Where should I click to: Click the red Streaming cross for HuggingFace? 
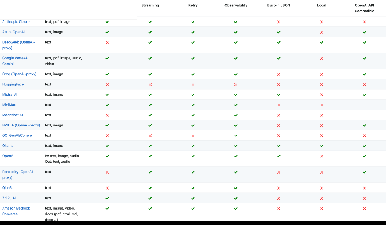[x=150, y=85]
